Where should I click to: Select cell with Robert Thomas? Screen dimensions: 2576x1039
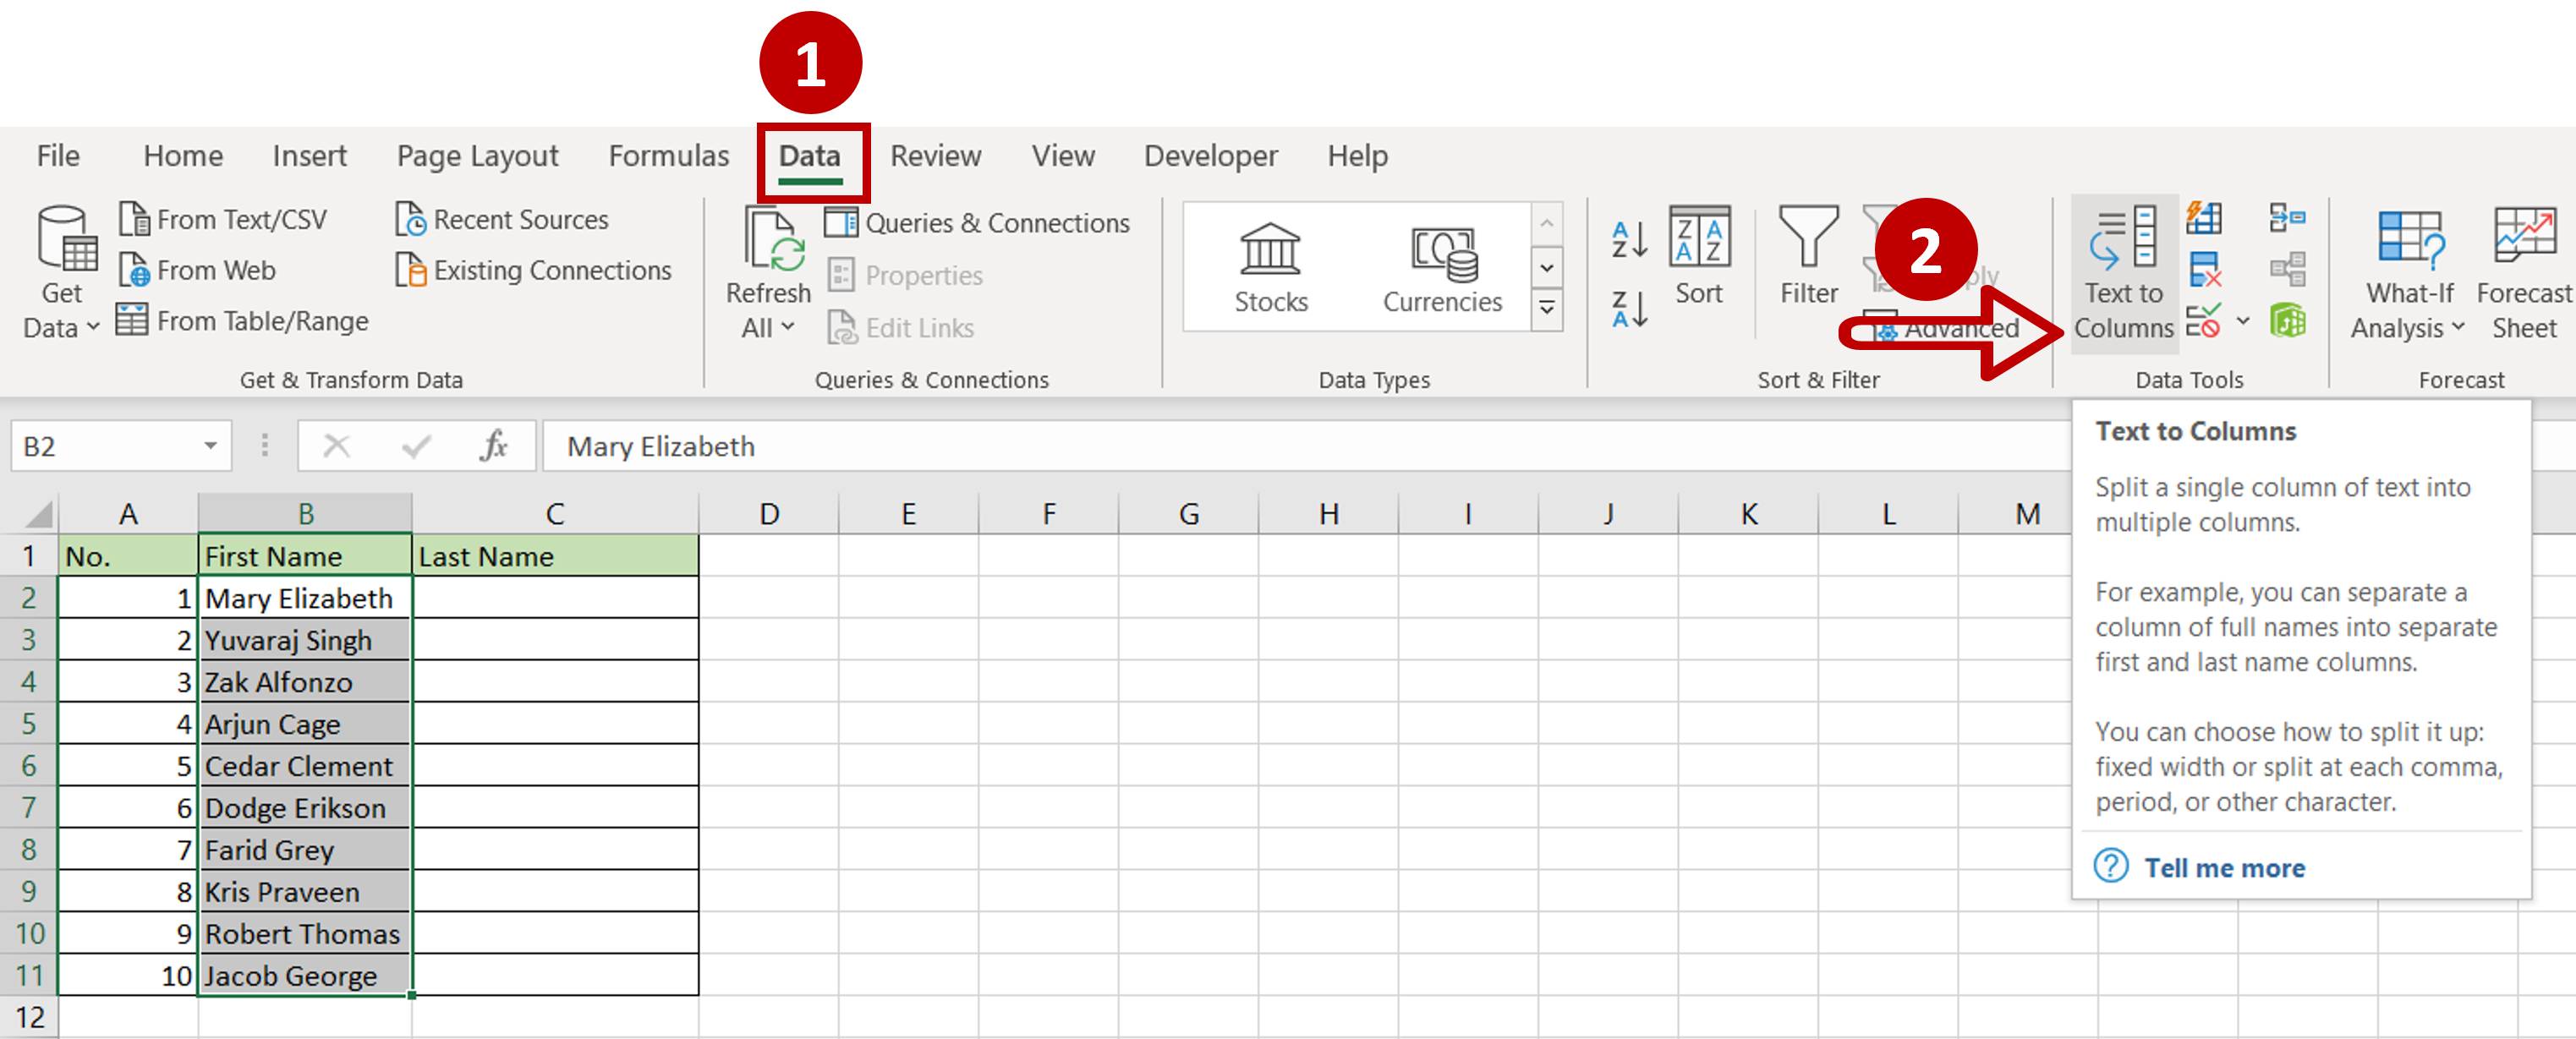point(305,934)
